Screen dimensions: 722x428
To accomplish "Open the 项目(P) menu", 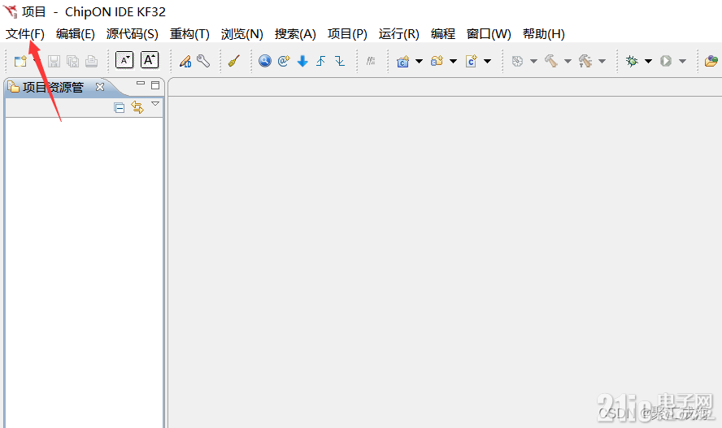I will (347, 34).
